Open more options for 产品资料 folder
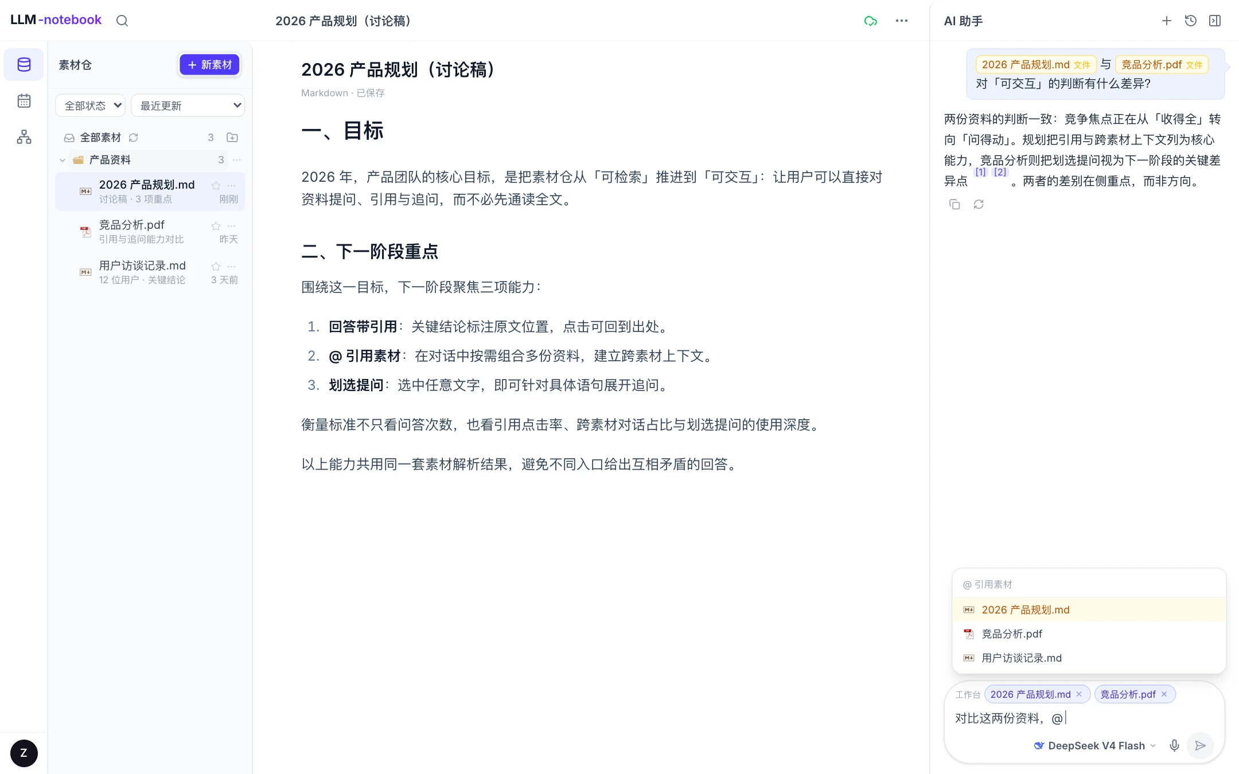 (x=236, y=160)
